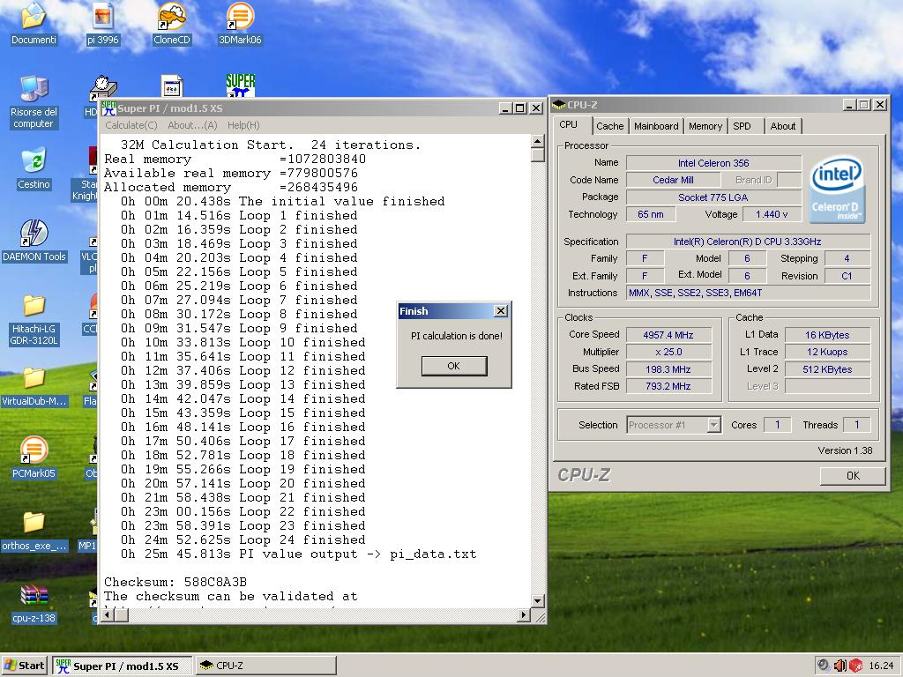Expand the Processor #1 selection dropdown

[714, 425]
